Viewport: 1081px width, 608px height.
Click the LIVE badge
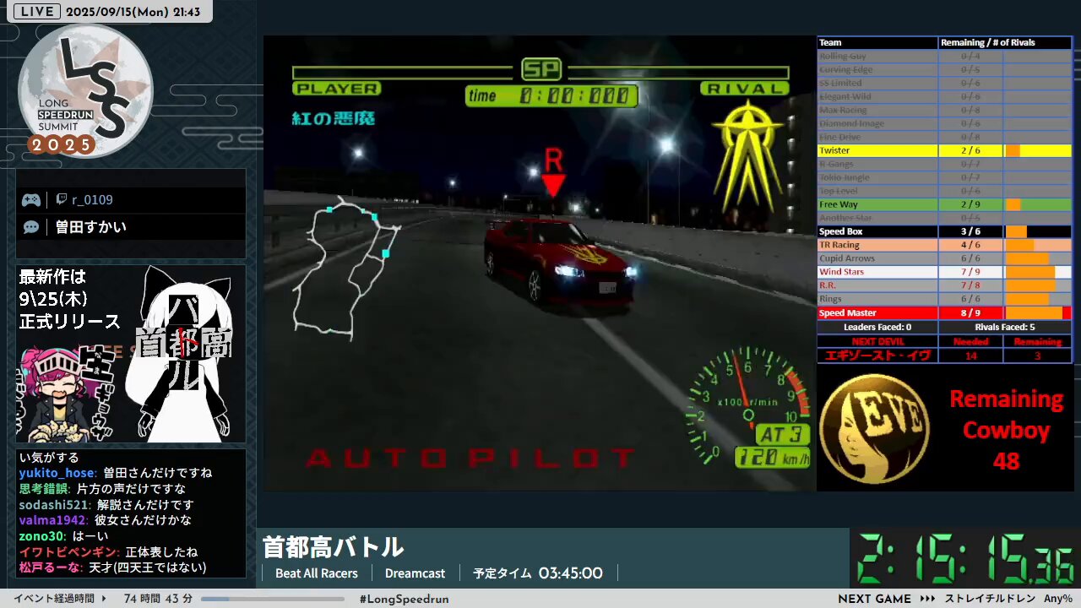point(36,12)
